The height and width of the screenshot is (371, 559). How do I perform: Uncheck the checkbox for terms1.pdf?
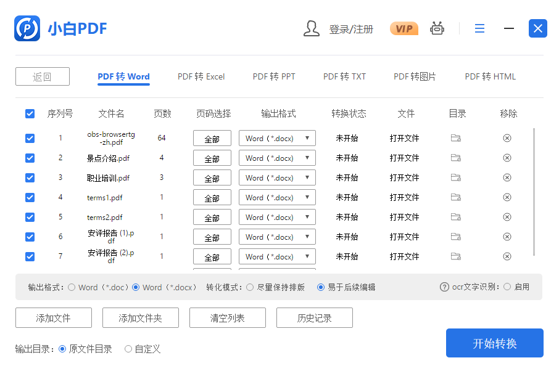click(x=30, y=197)
